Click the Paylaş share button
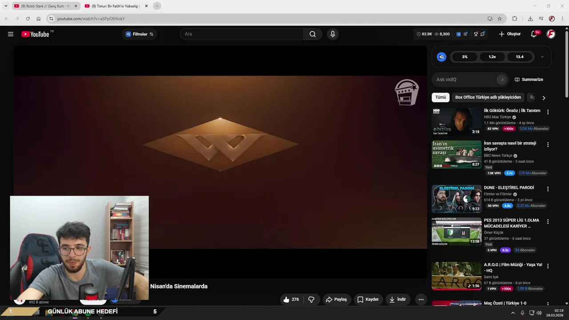The width and height of the screenshot is (569, 320). (337, 300)
